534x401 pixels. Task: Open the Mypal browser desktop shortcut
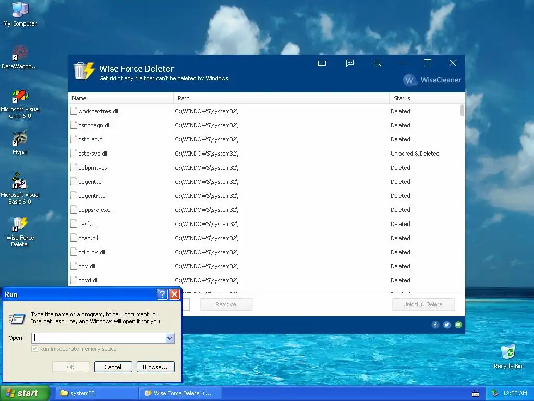click(x=20, y=143)
